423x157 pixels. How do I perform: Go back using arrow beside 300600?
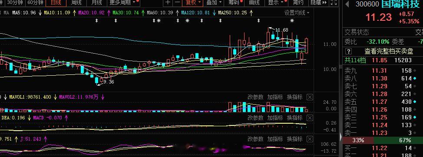click(x=347, y=4)
